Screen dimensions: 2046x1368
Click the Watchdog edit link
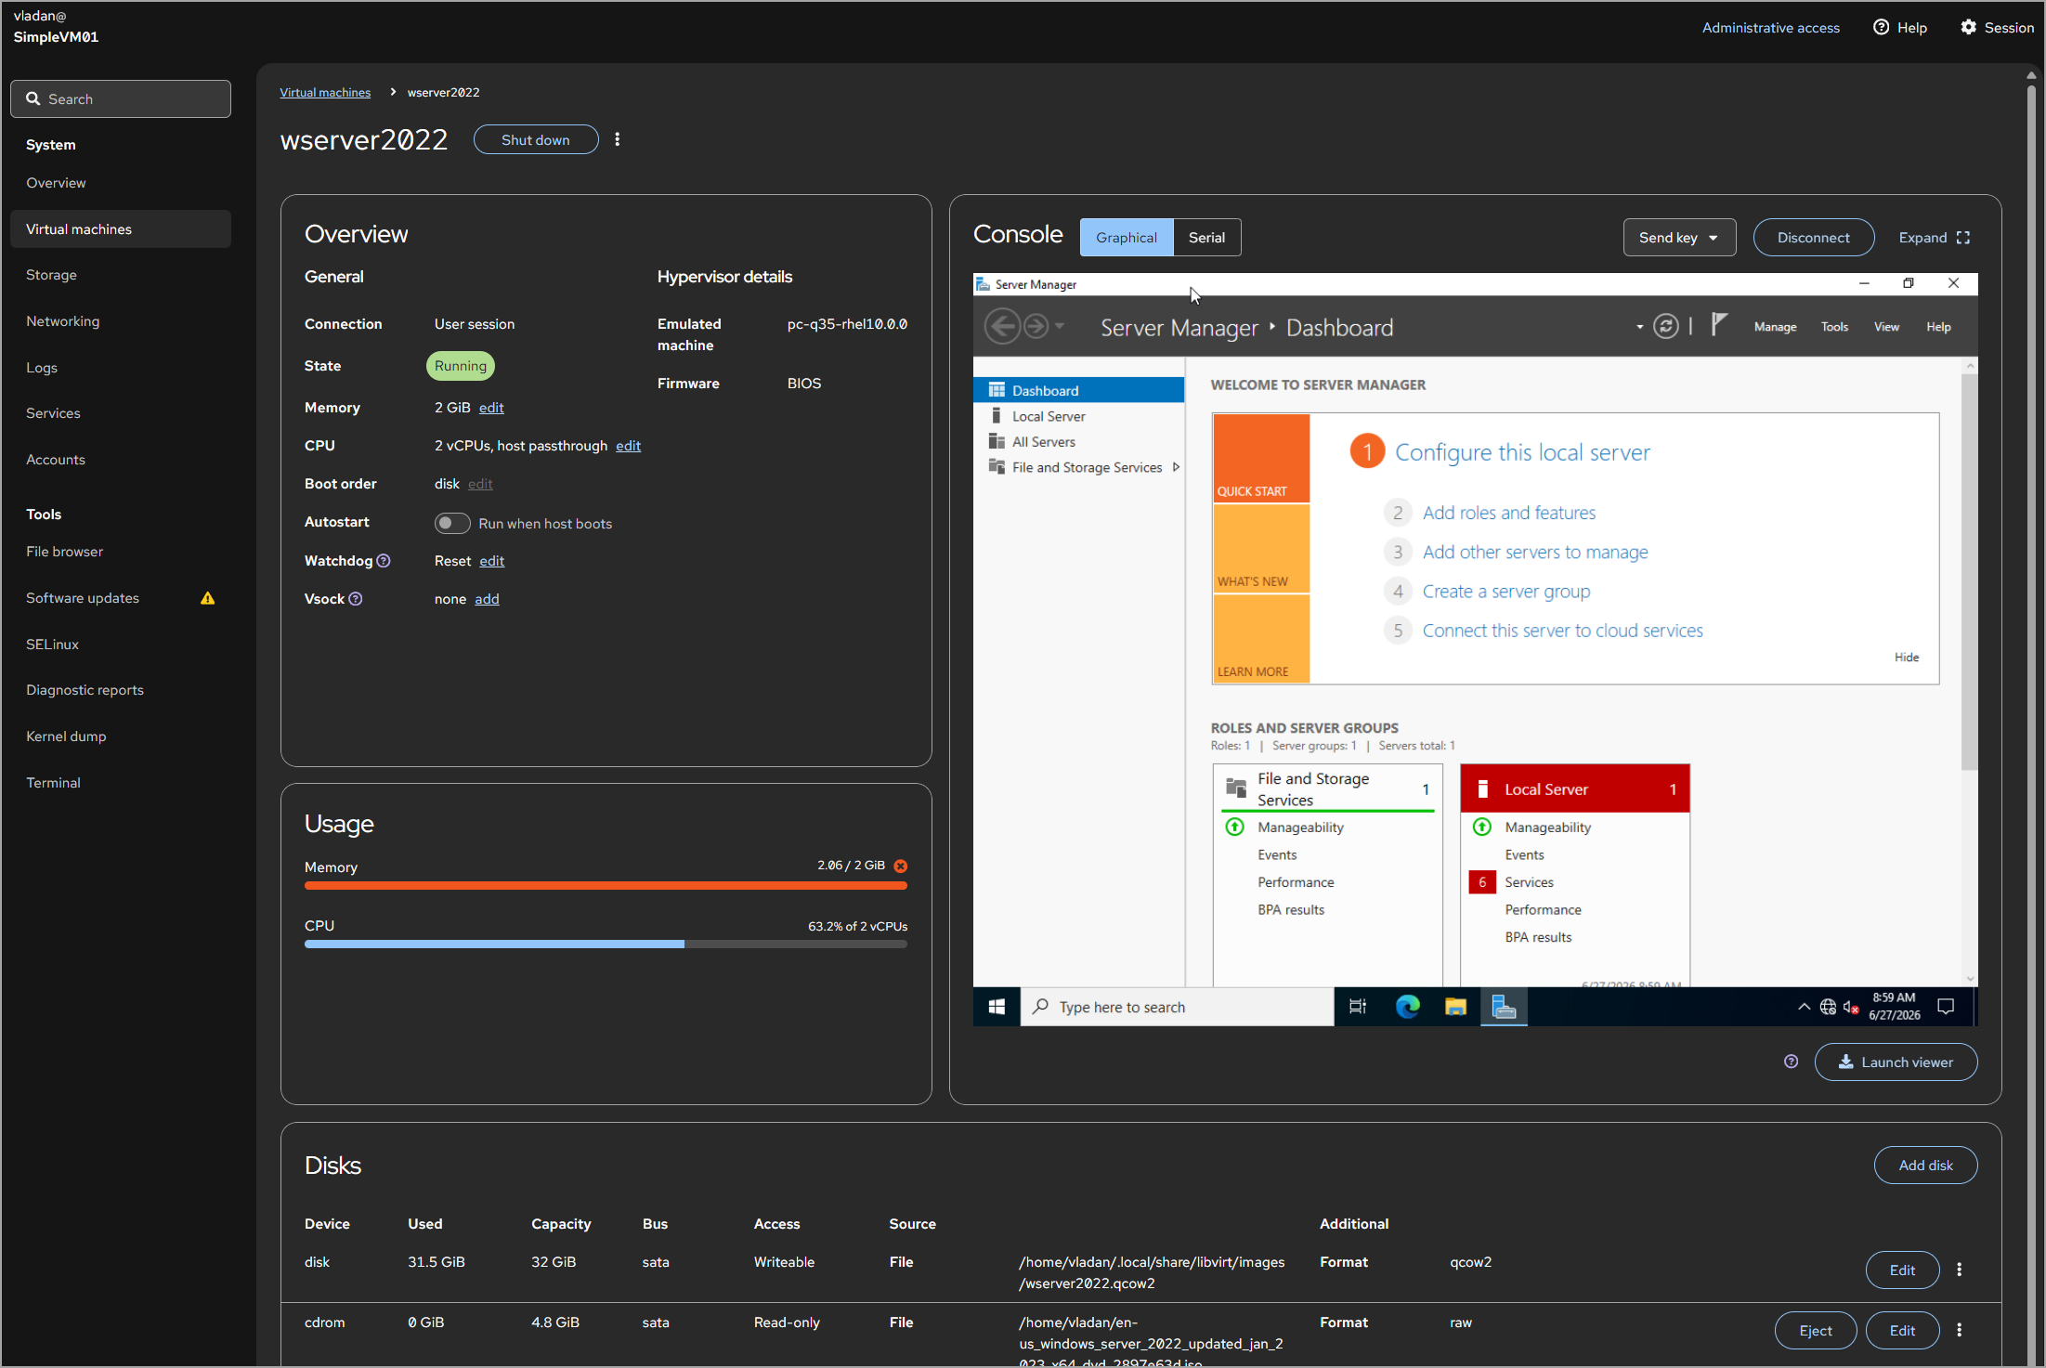(x=492, y=561)
